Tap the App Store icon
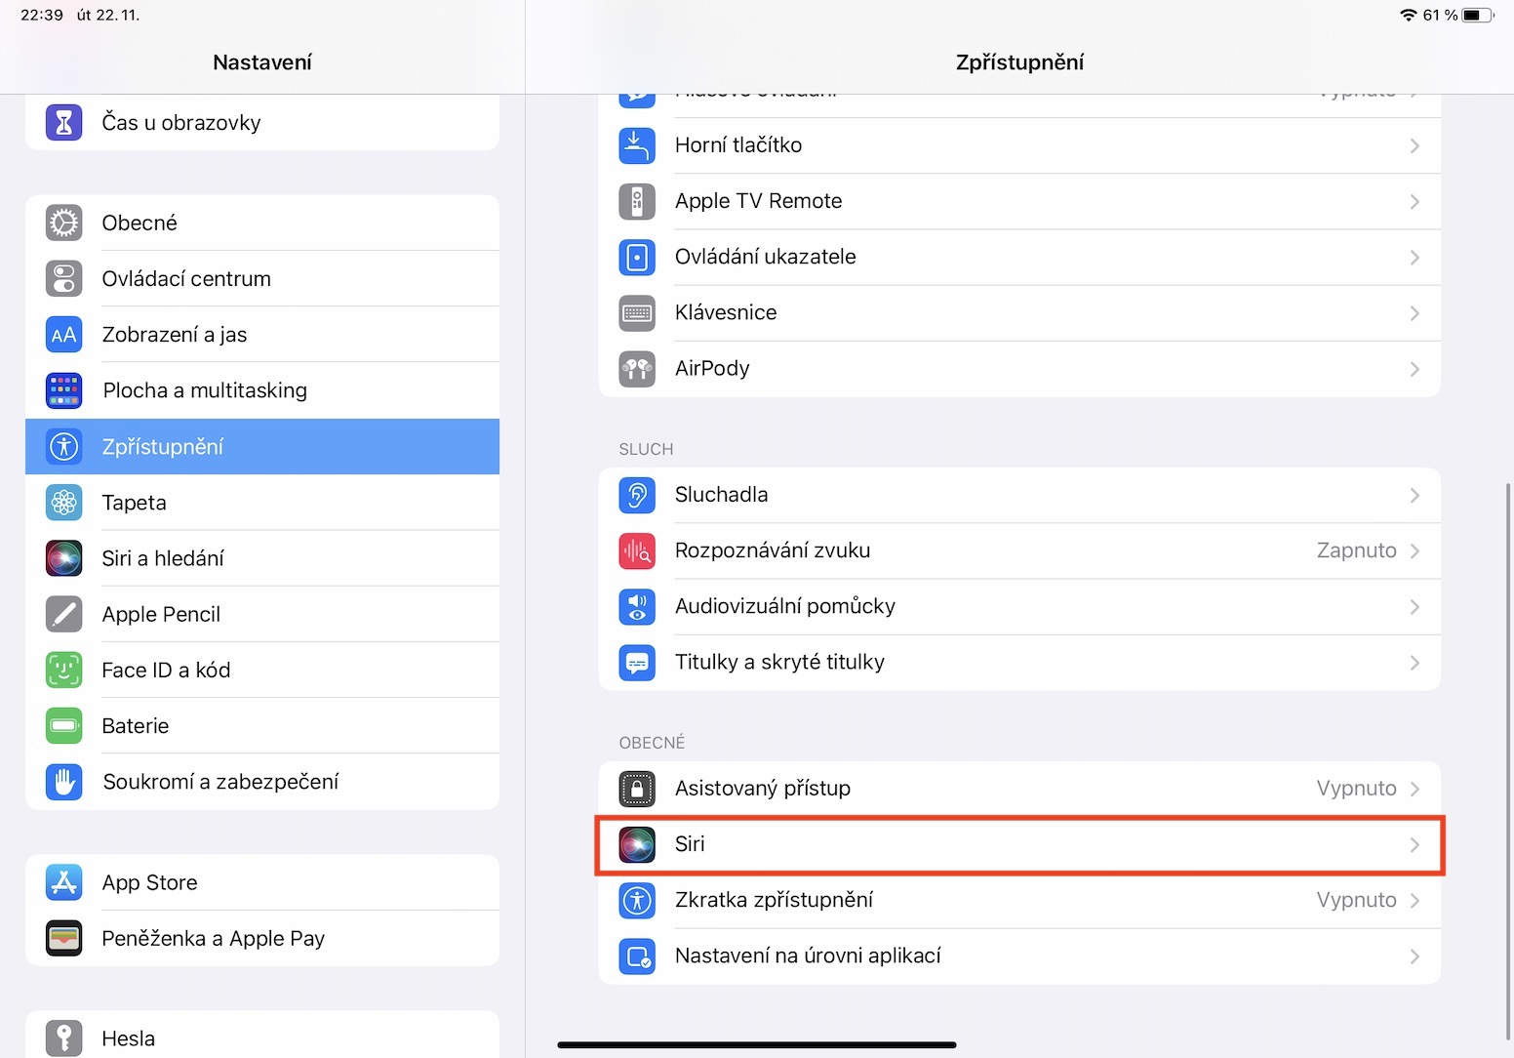Screen dimensions: 1514x1058 [64, 882]
